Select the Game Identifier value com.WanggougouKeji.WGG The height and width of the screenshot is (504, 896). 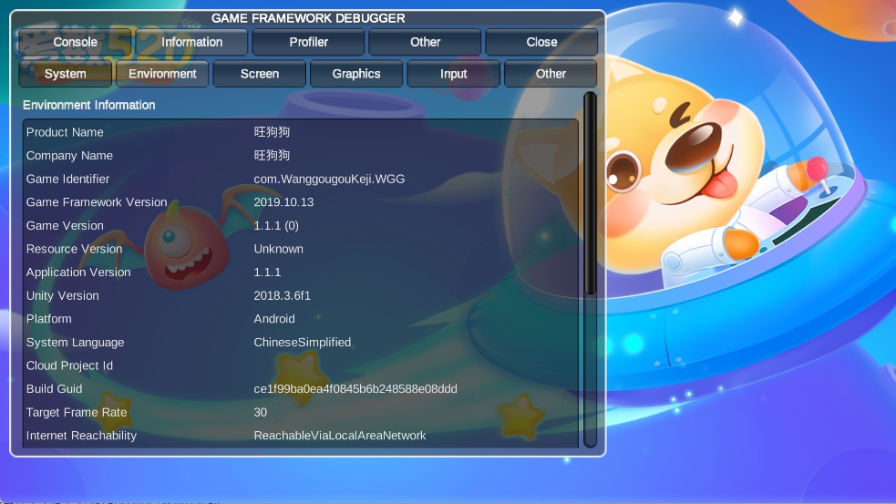[x=329, y=179]
